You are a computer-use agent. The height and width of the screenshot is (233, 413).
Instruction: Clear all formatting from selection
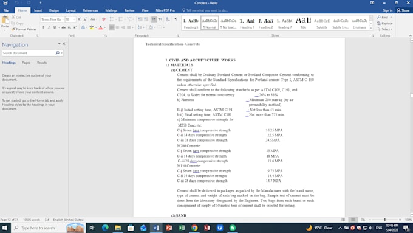(x=103, y=19)
